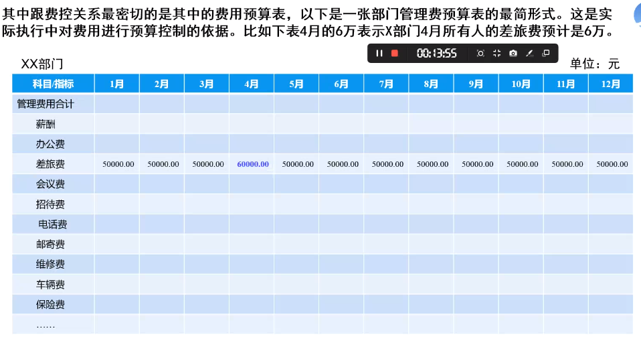Select the 1月 column header
This screenshot has height=341, width=641.
point(117,84)
